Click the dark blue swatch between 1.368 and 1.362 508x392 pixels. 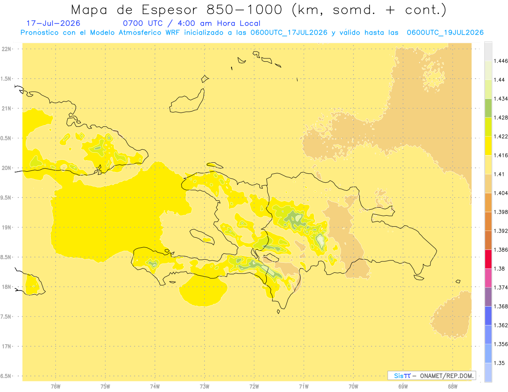tap(488, 316)
